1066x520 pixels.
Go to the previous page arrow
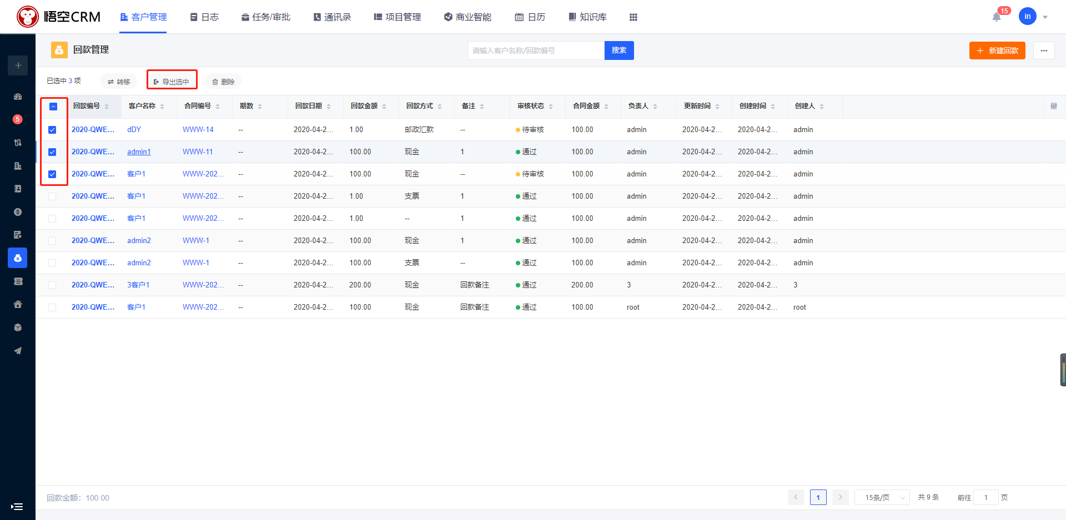pyautogui.click(x=796, y=497)
